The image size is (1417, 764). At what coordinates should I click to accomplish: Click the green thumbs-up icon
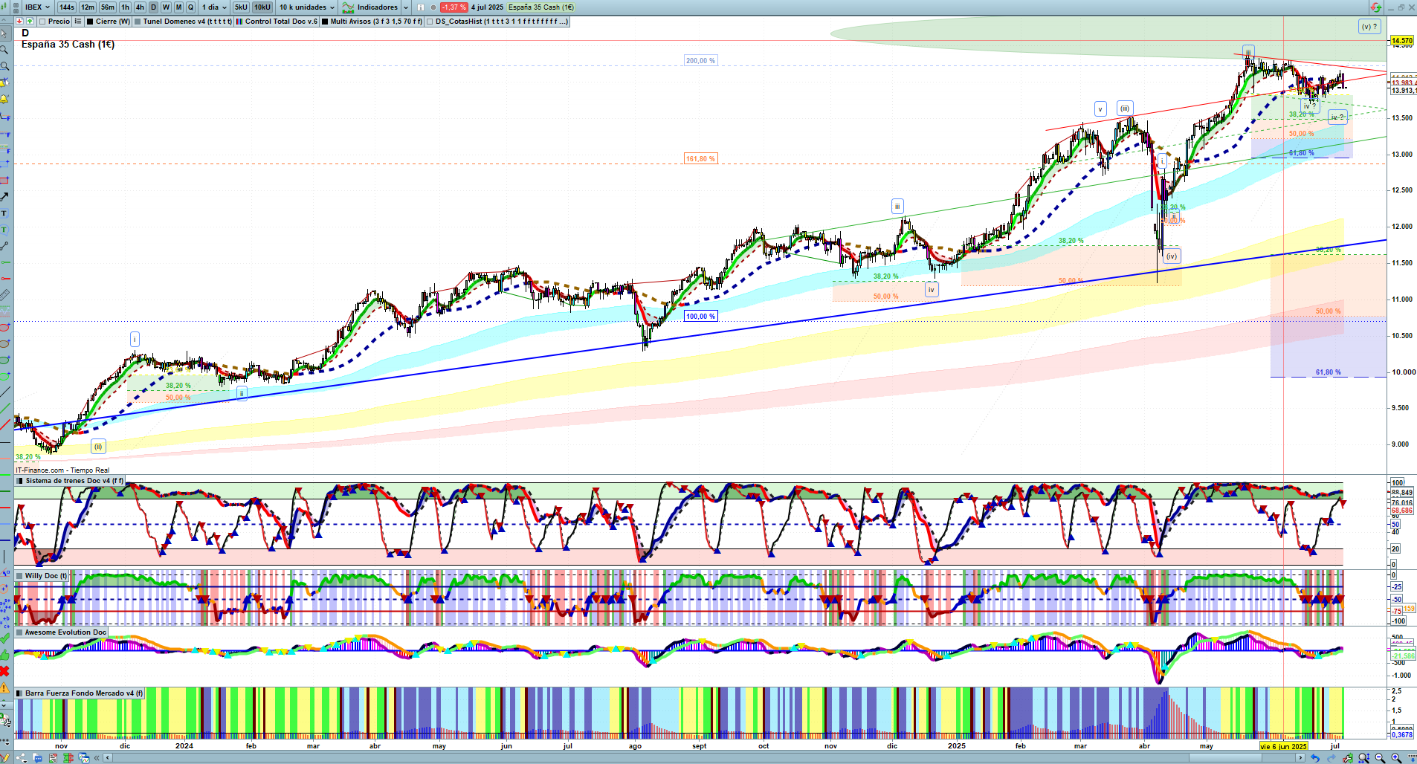(x=4, y=655)
